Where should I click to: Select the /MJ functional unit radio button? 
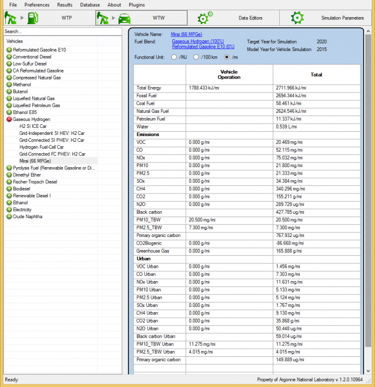(x=174, y=57)
